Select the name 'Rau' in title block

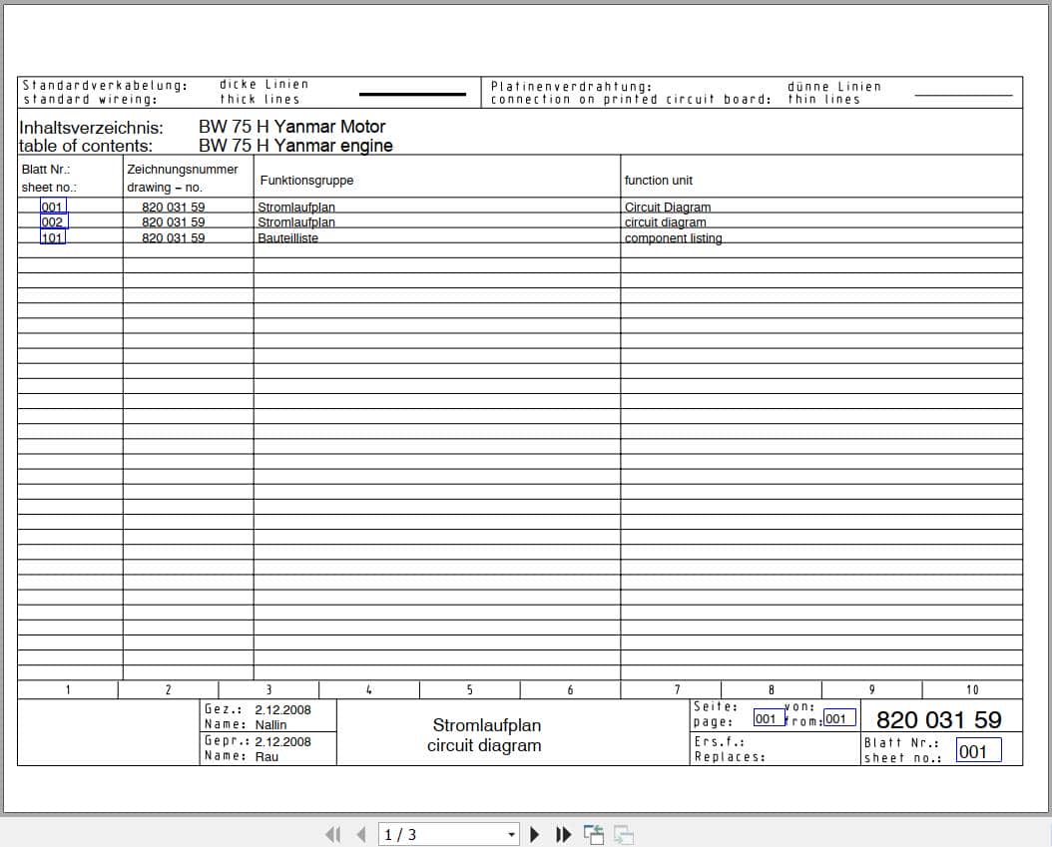tap(266, 756)
